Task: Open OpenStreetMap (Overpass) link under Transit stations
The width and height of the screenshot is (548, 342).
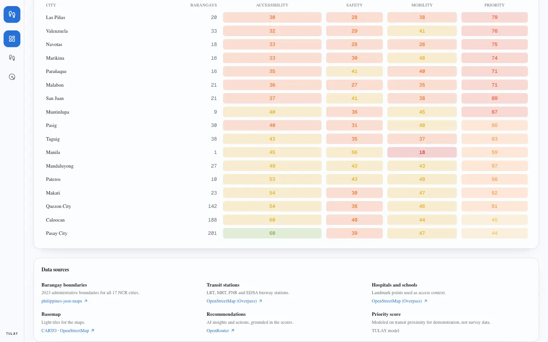Action: [234, 301]
